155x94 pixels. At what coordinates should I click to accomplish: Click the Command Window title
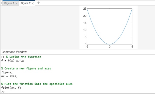(x=14, y=52)
